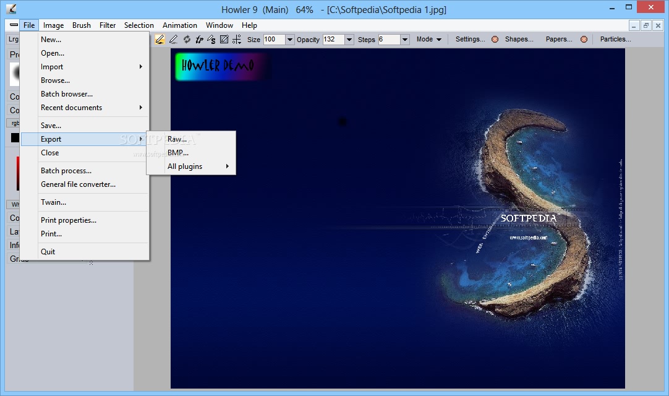This screenshot has width=669, height=396.
Task: Open the Window menu
Action: [x=219, y=25]
